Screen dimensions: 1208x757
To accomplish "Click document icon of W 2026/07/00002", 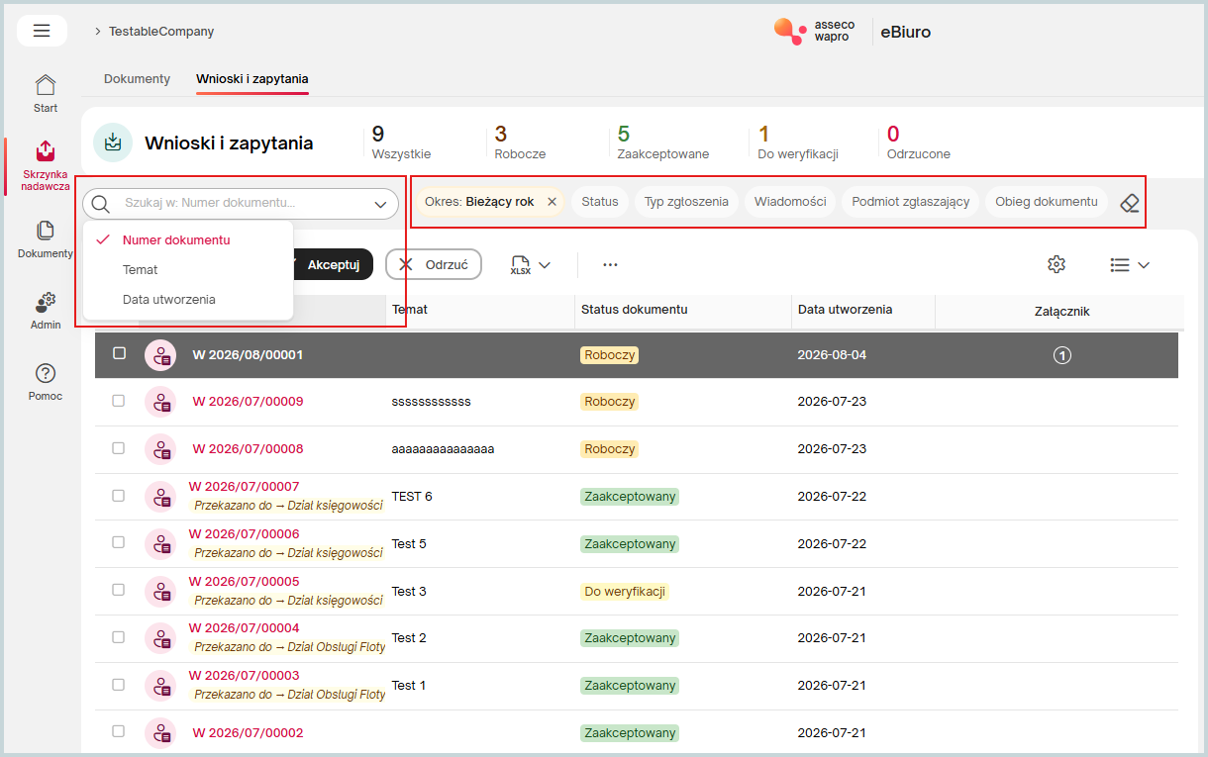I will 160,733.
